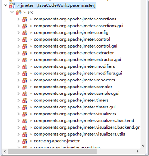Click package icon for components.org.apache.jmeter.sampler
This screenshot has width=149, height=156.
tap(25, 87)
